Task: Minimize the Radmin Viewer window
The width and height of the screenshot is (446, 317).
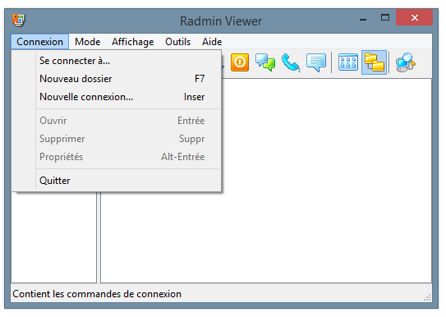Action: tap(363, 20)
